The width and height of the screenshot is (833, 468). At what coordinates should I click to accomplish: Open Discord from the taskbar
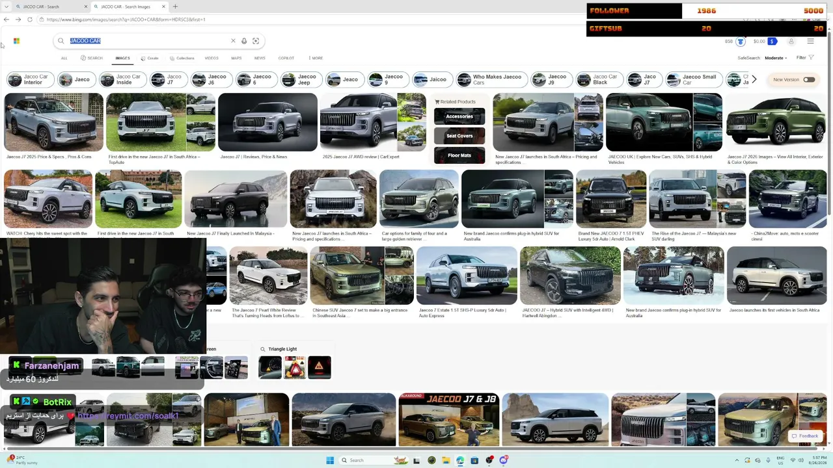tap(503, 460)
